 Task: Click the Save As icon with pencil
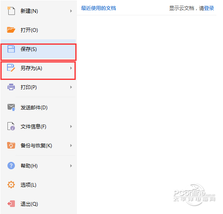(11, 68)
